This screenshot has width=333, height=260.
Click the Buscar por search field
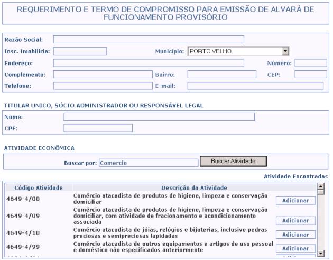click(148, 163)
